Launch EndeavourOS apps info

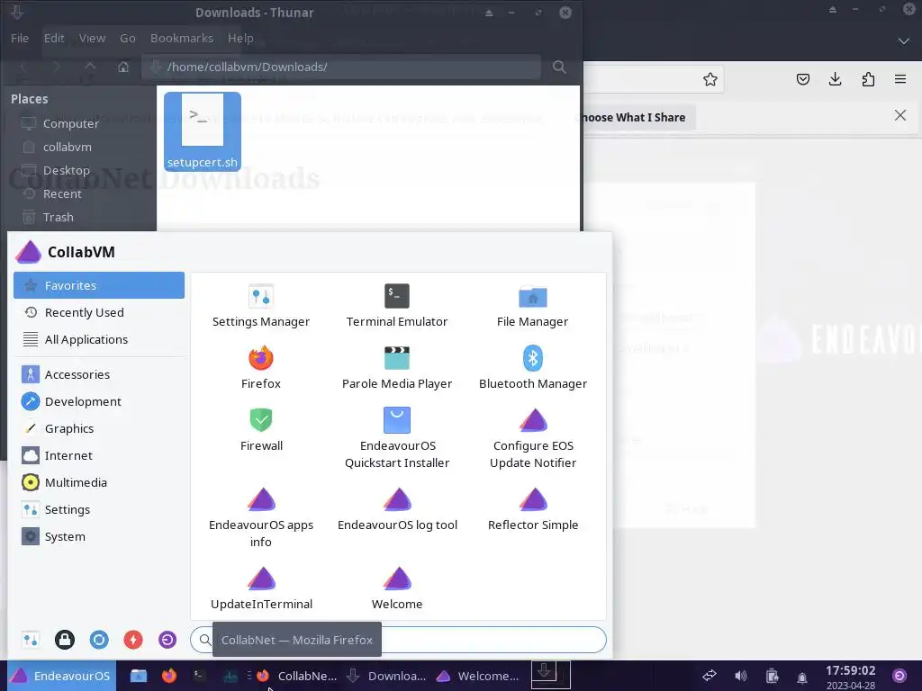click(x=261, y=517)
